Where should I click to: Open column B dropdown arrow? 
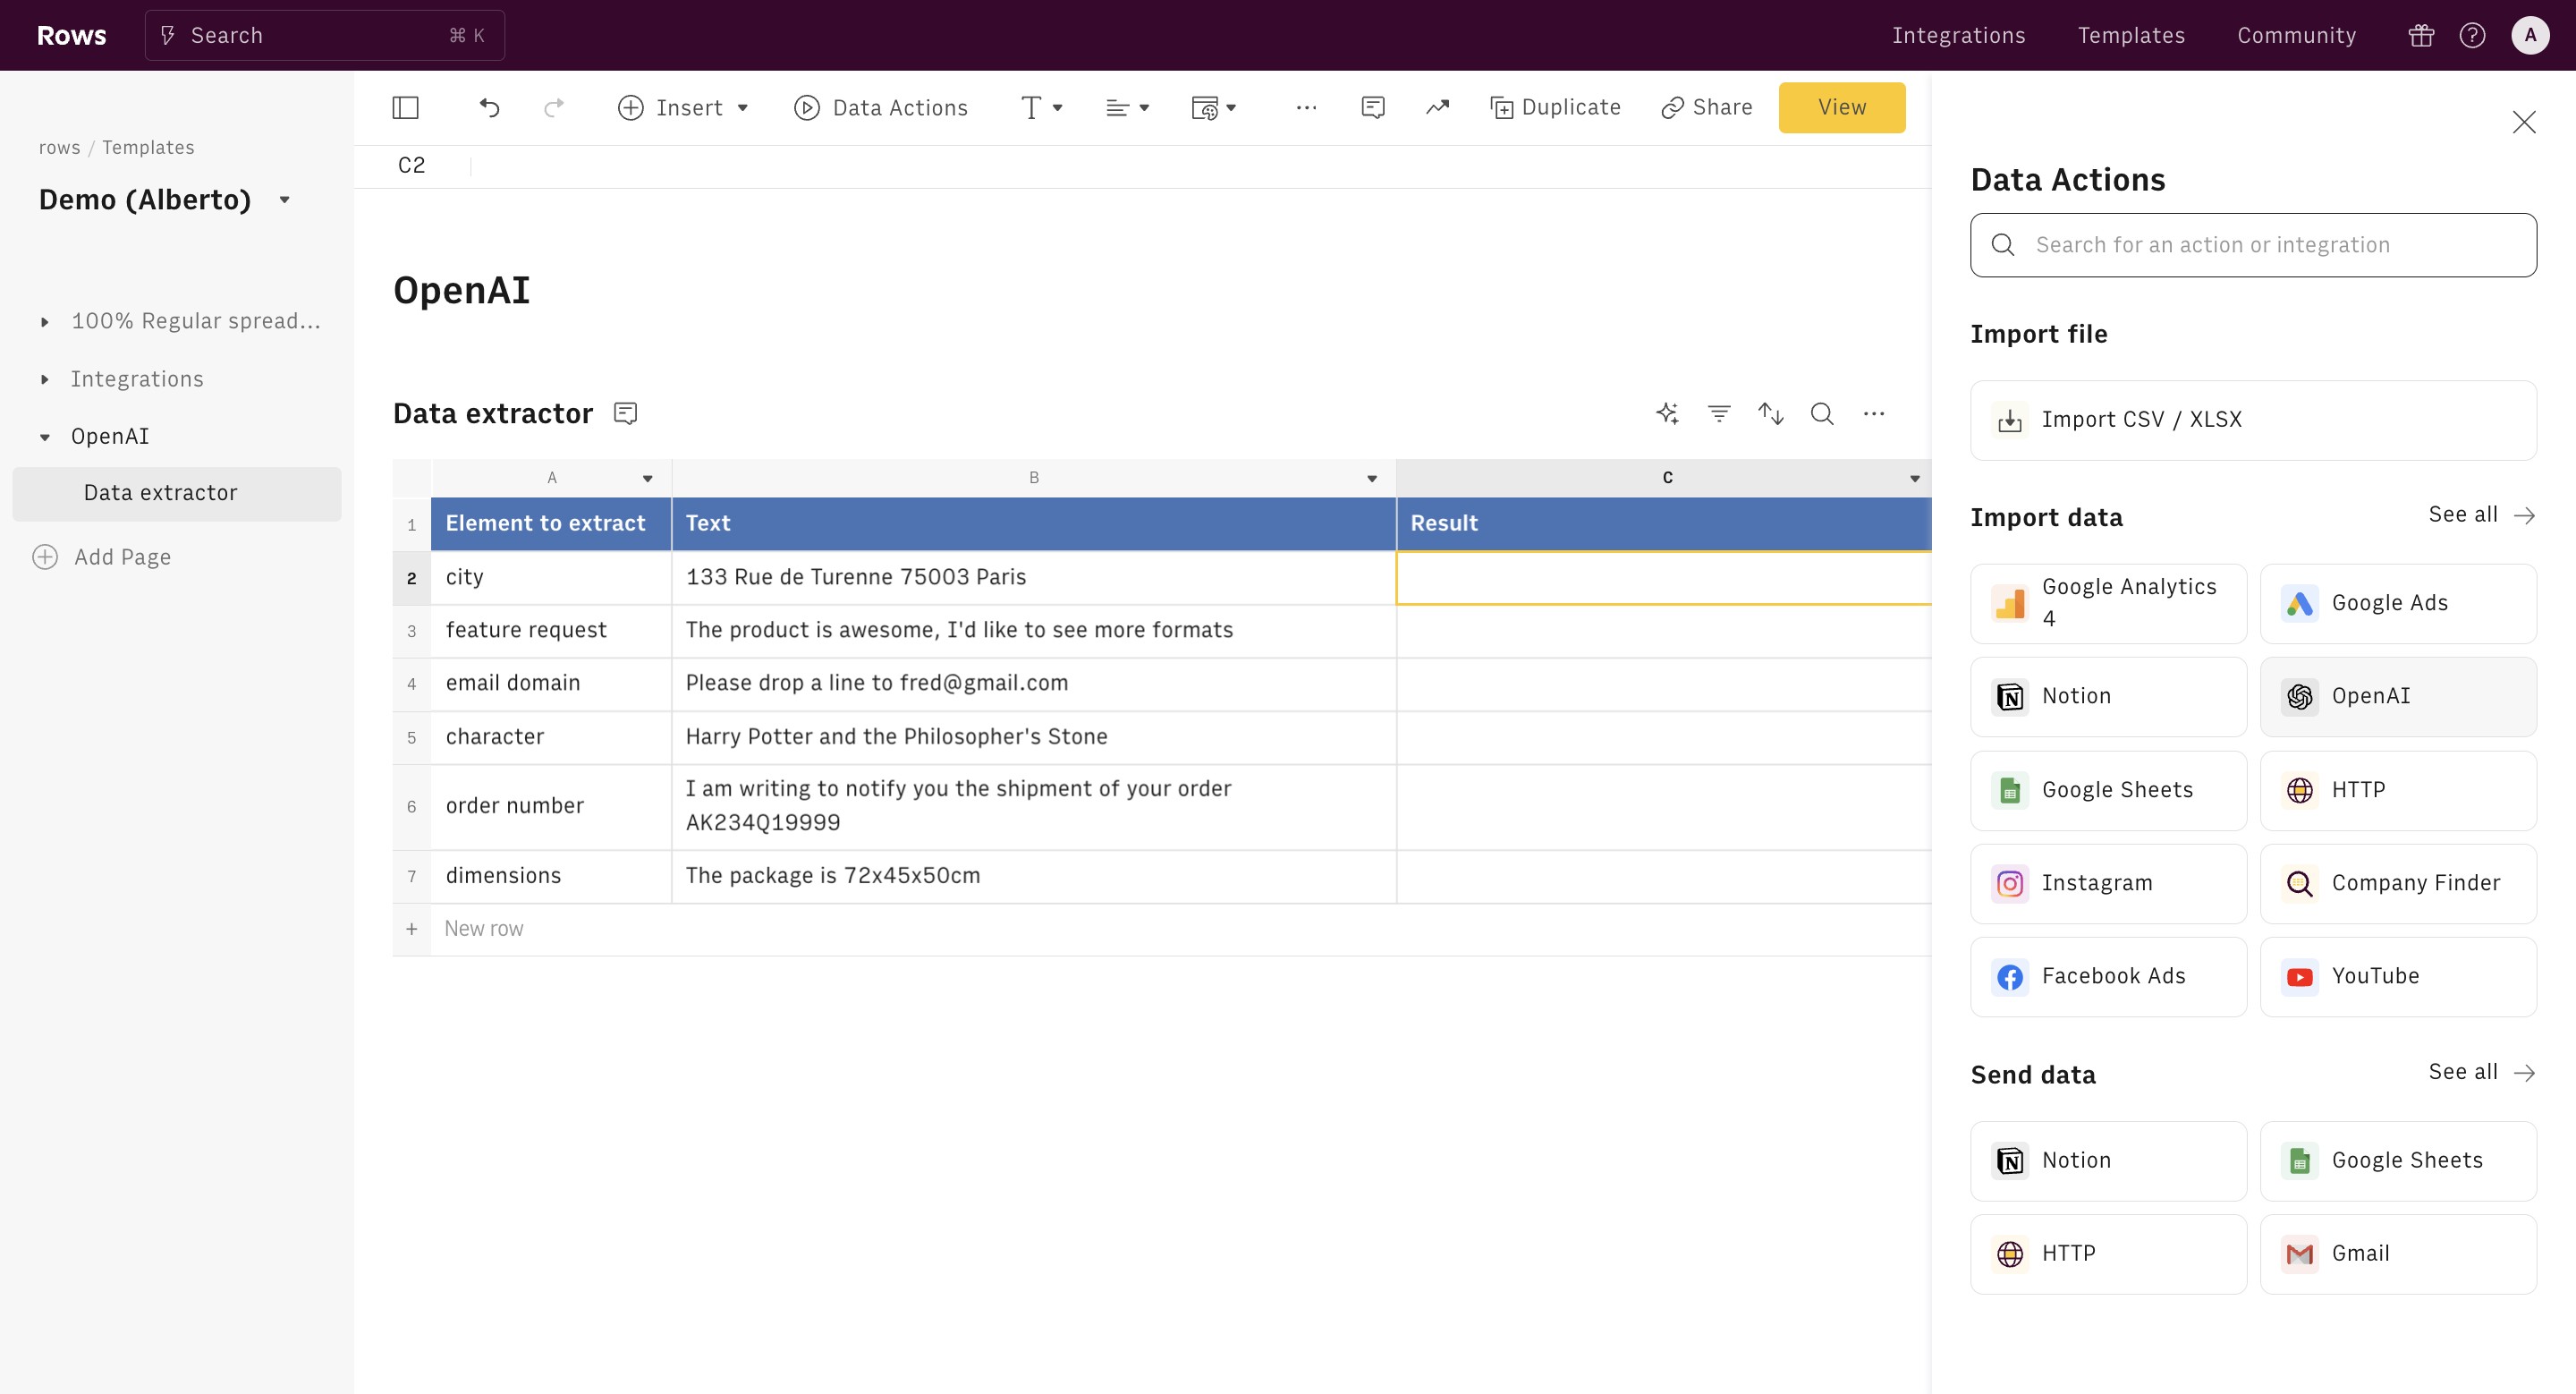[1372, 479]
